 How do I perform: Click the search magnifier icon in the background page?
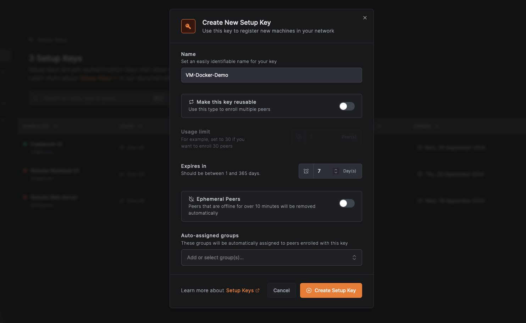(35, 98)
